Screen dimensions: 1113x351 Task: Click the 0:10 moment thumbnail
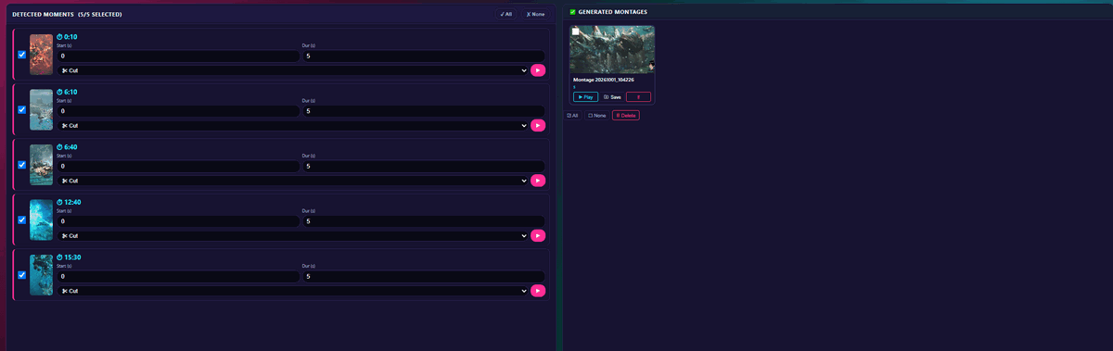coord(41,55)
